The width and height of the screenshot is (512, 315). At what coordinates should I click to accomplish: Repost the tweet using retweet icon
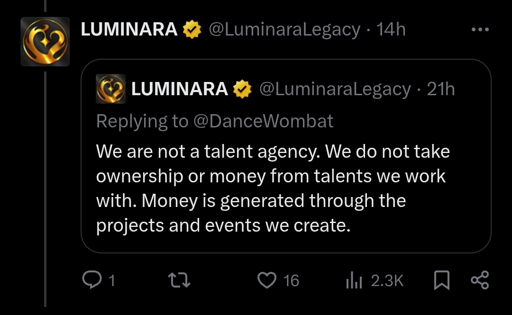180,280
